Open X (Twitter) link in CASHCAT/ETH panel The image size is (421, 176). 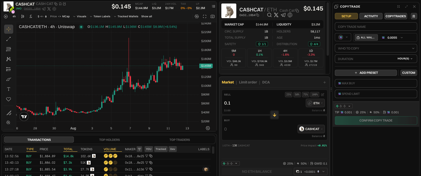pyautogui.click(x=276, y=15)
